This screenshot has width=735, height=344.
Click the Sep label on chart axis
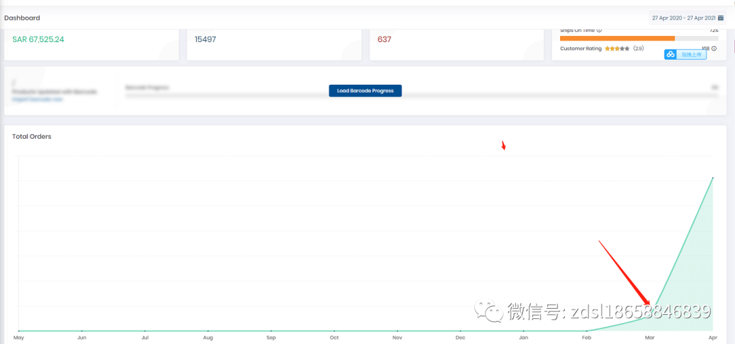(x=271, y=337)
